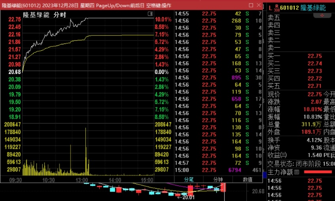Click the 收益(三) value 1.540
This screenshot has width=335, height=201.
tap(315, 155)
